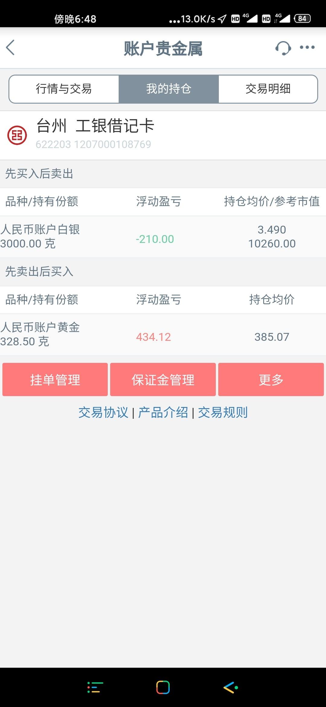The width and height of the screenshot is (326, 707).
Task: Open 人民币账户黄金 position row
Action: coord(163,334)
